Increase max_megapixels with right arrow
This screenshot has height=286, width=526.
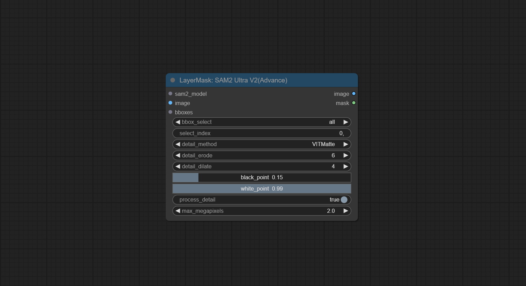346,211
